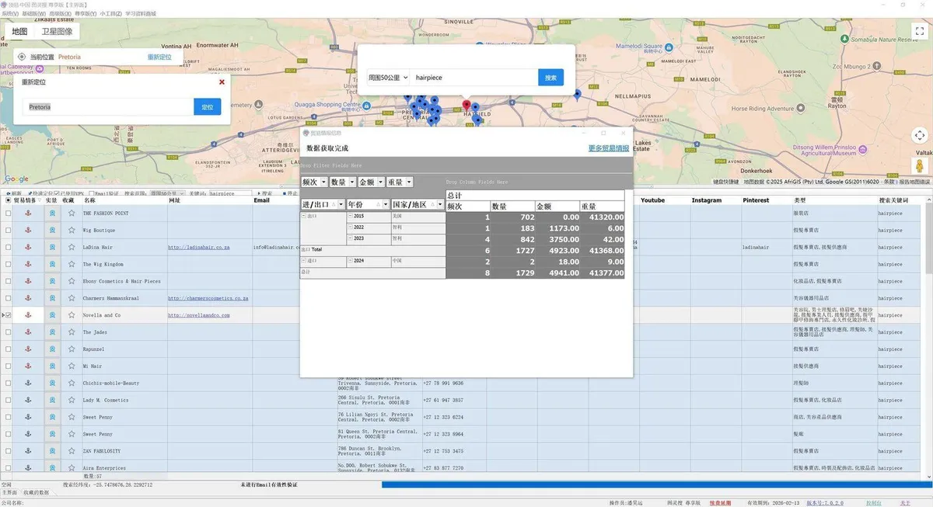
Task: Click the anchor icon for THE FASHION POINT
Action: (x=29, y=213)
